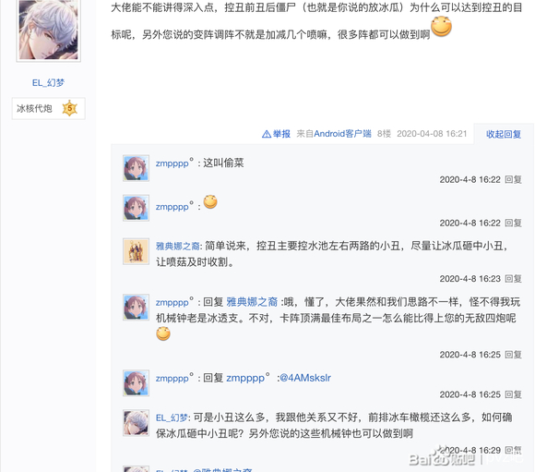Click the 举报 report warning icon
The width and height of the screenshot is (535, 472).
pyautogui.click(x=267, y=134)
